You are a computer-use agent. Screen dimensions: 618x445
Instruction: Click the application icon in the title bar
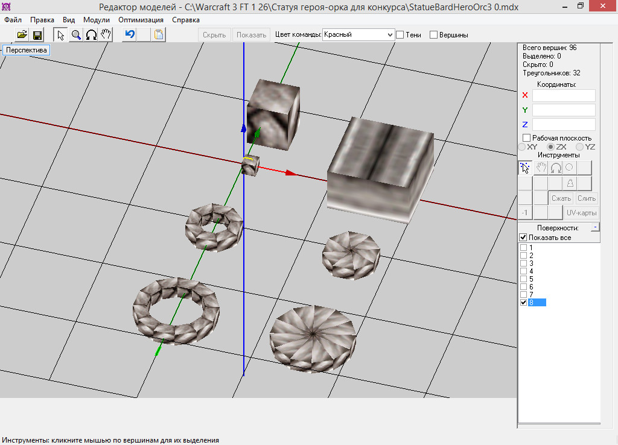[6, 7]
